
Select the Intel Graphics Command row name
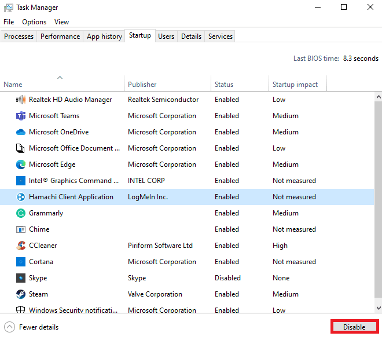click(74, 181)
